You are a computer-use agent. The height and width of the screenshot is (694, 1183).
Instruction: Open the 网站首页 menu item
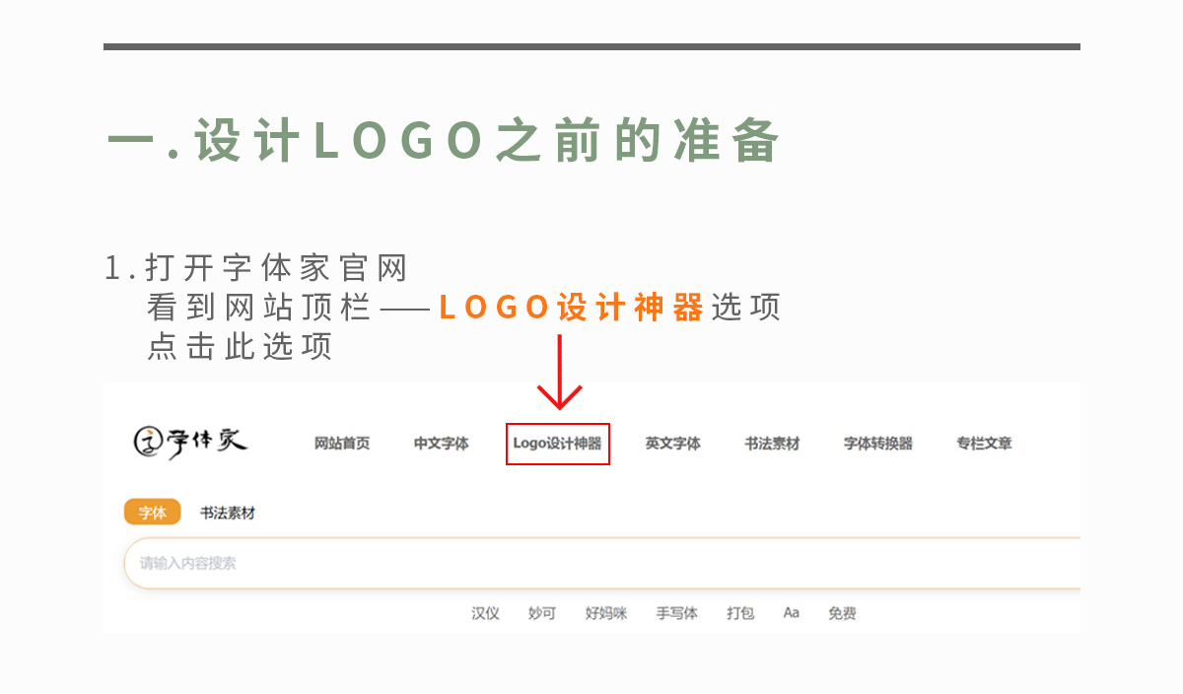[342, 444]
